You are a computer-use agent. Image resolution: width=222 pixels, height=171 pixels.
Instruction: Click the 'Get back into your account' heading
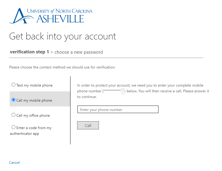click(63, 36)
